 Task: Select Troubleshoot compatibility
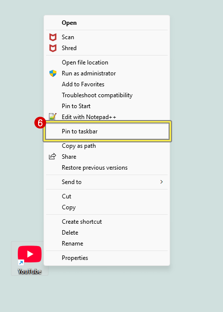[107, 95]
